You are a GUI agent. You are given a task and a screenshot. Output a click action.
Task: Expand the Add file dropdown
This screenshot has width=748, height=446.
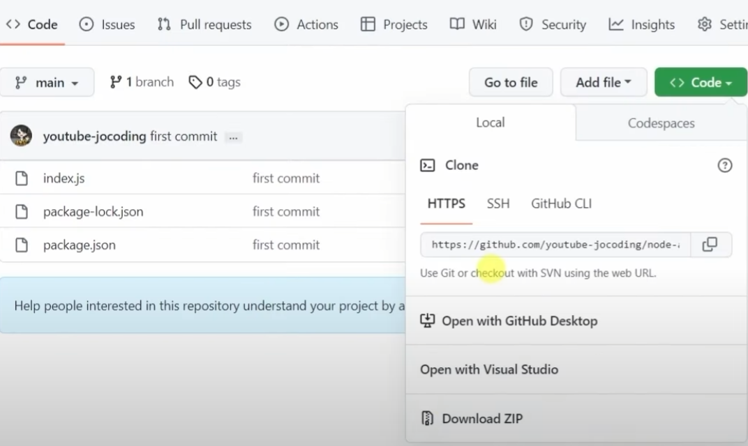pos(604,82)
